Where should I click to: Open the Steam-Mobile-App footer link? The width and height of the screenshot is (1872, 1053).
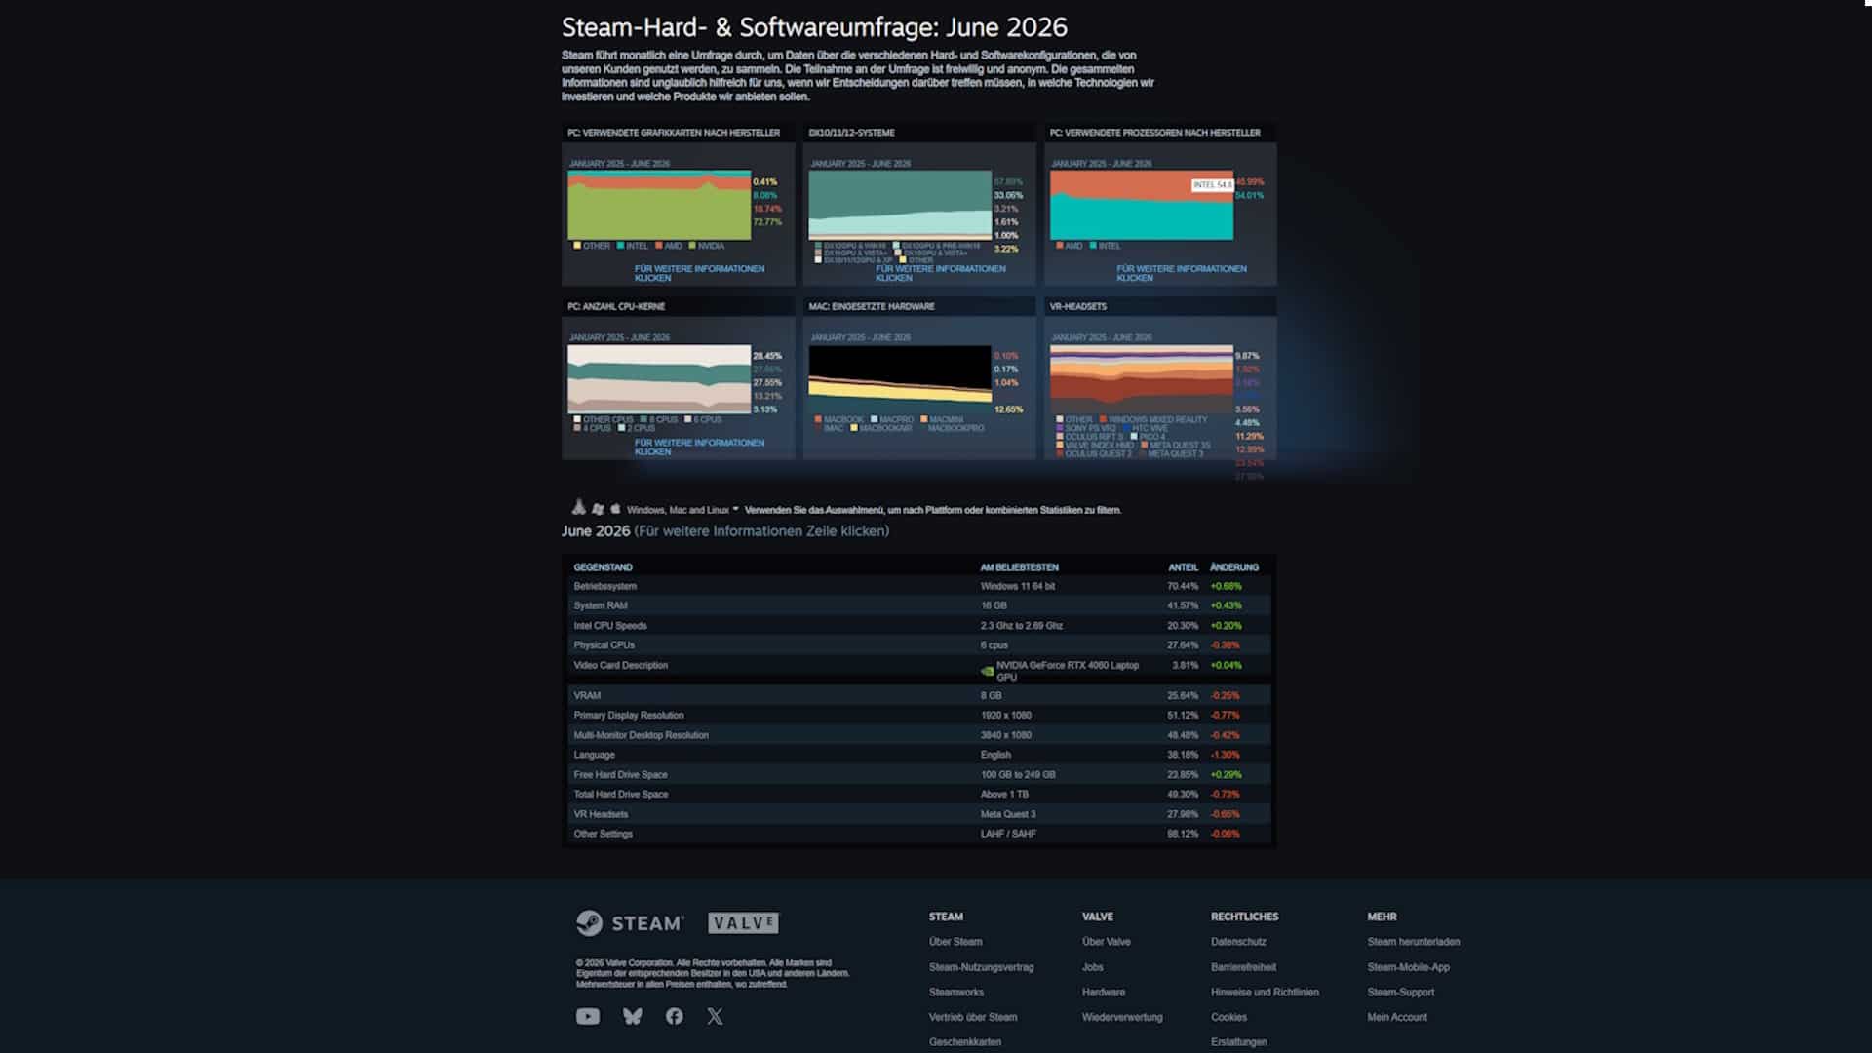1408,967
